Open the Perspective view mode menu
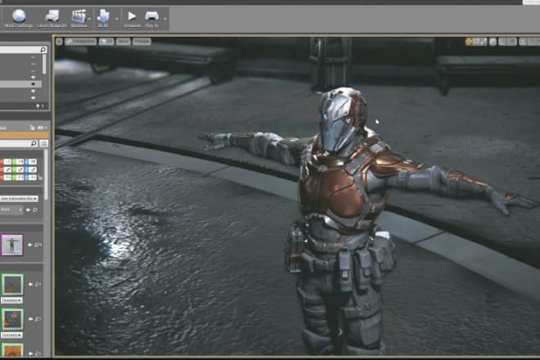Viewport: 540px width, 360px height. click(80, 42)
